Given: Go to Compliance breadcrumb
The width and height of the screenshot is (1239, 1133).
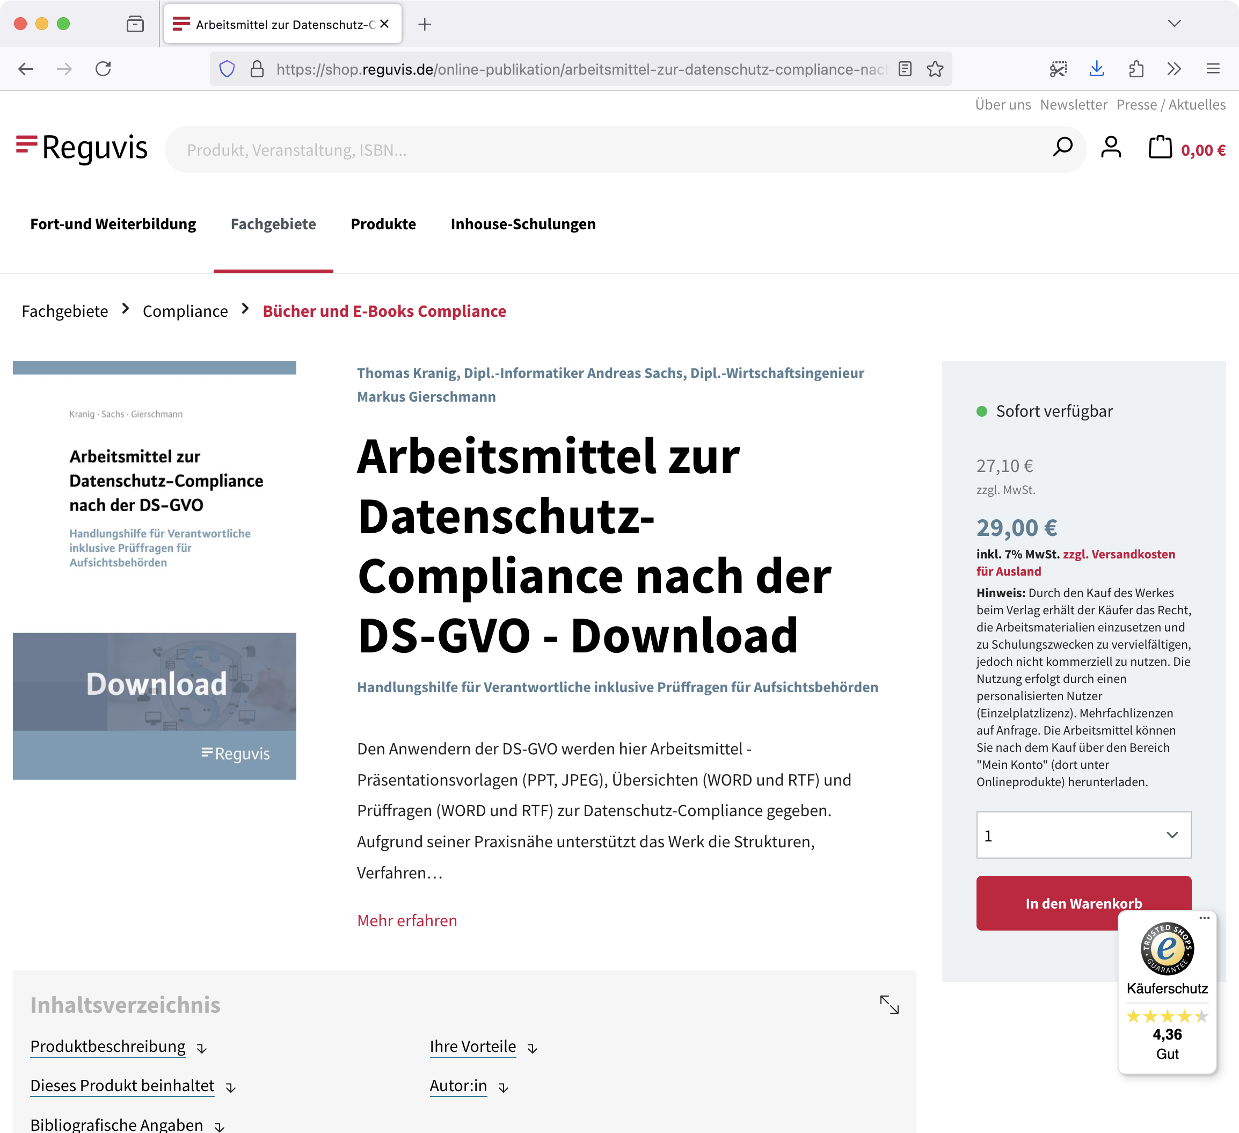Looking at the screenshot, I should point(185,311).
